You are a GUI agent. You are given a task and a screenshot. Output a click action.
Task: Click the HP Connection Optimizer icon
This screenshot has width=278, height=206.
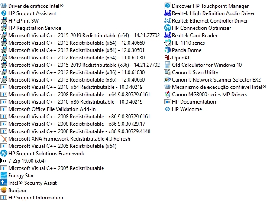point(168,28)
